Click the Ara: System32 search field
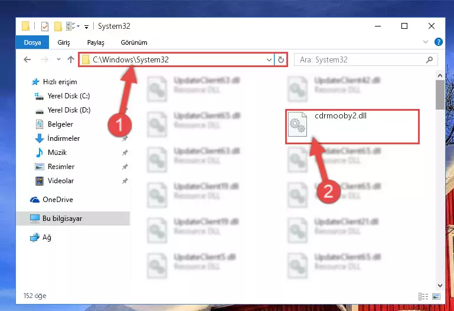454x311 pixels. [365, 59]
